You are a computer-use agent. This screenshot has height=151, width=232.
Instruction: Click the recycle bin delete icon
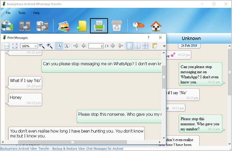[x=117, y=26]
